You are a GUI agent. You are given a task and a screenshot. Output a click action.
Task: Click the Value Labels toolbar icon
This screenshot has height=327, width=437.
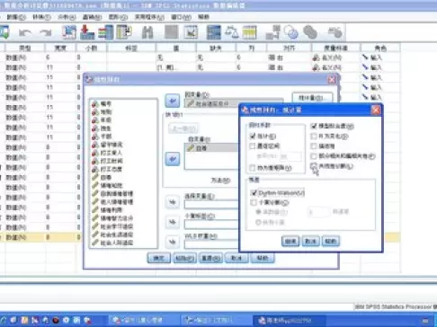(273, 32)
